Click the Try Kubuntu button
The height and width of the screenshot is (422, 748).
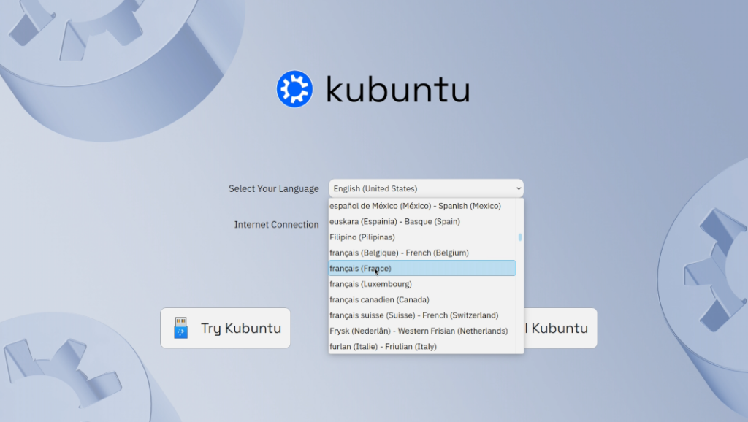pyautogui.click(x=225, y=328)
